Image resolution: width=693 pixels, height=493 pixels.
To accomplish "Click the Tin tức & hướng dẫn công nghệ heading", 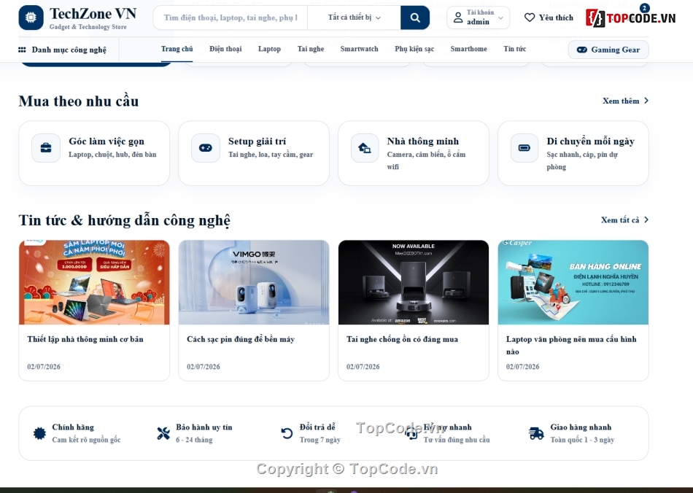I will tap(124, 220).
